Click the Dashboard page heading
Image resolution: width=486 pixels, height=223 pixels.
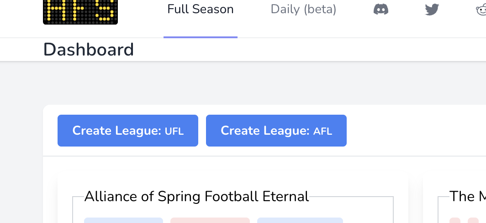[89, 50]
